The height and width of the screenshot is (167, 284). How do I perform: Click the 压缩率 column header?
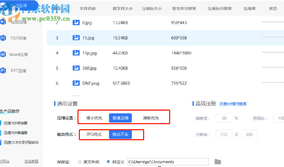click(x=250, y=9)
